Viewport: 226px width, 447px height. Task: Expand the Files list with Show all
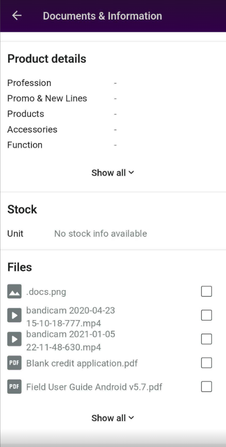[112, 418]
